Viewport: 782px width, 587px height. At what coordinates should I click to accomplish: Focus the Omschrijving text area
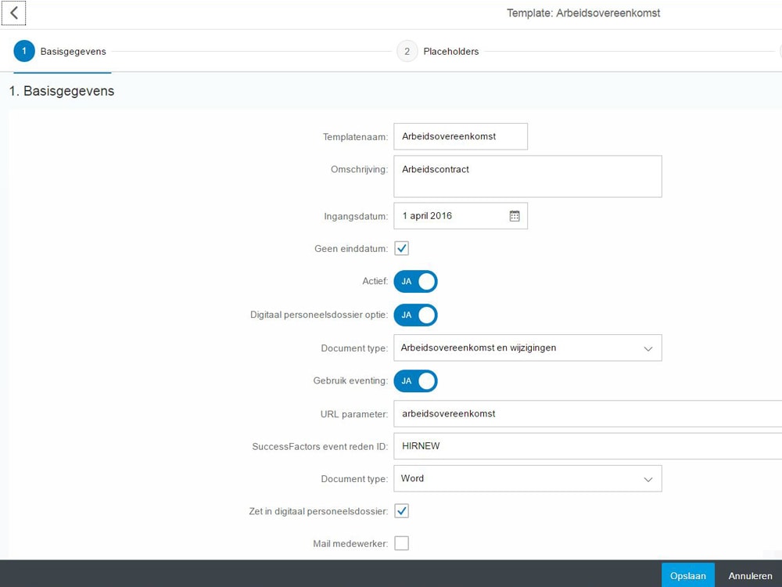pyautogui.click(x=528, y=176)
